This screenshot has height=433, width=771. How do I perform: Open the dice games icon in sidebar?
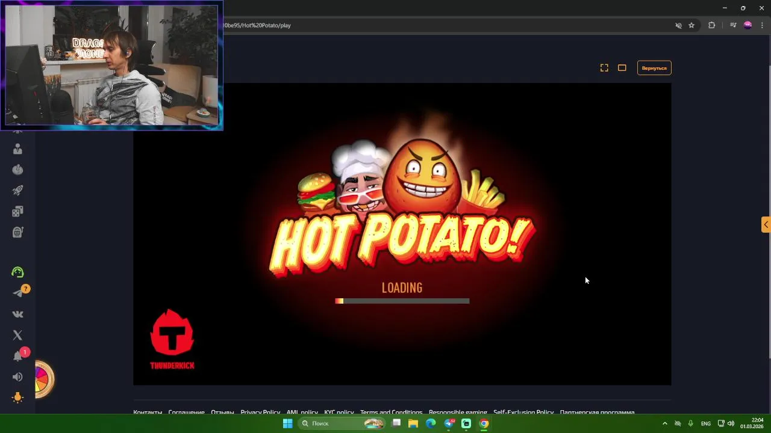coord(17,211)
